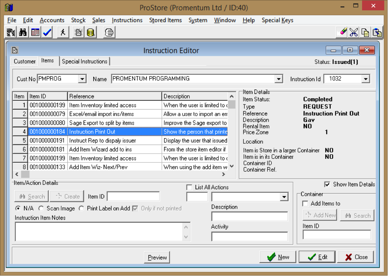The height and width of the screenshot is (276, 388).
Task: Toggle the Only if not printed checkbox
Action: pos(135,208)
